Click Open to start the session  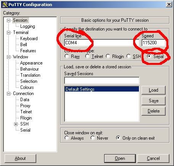point(120,158)
